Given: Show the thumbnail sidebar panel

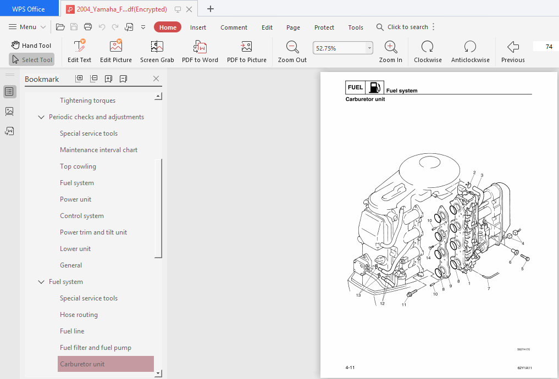Looking at the screenshot, I should 10,112.
